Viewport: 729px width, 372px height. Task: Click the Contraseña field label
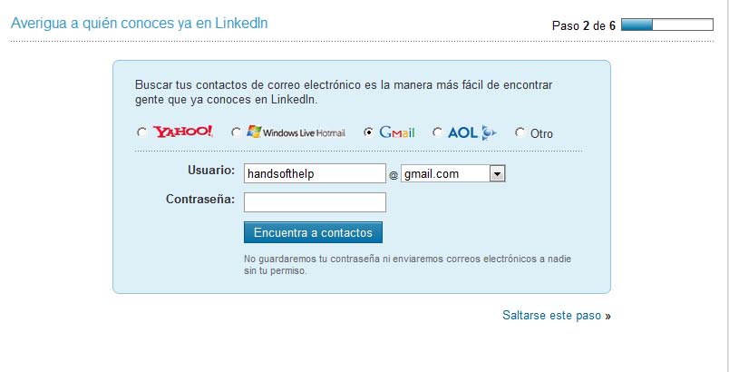(200, 199)
